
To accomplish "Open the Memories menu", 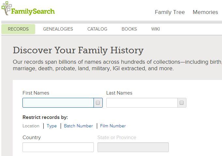I will point(205,12).
